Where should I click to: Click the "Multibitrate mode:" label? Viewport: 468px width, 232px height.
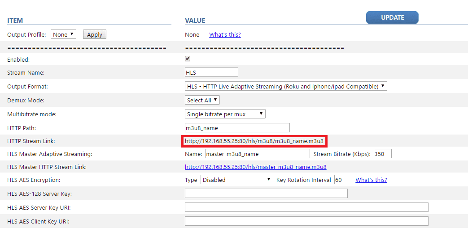click(x=32, y=114)
